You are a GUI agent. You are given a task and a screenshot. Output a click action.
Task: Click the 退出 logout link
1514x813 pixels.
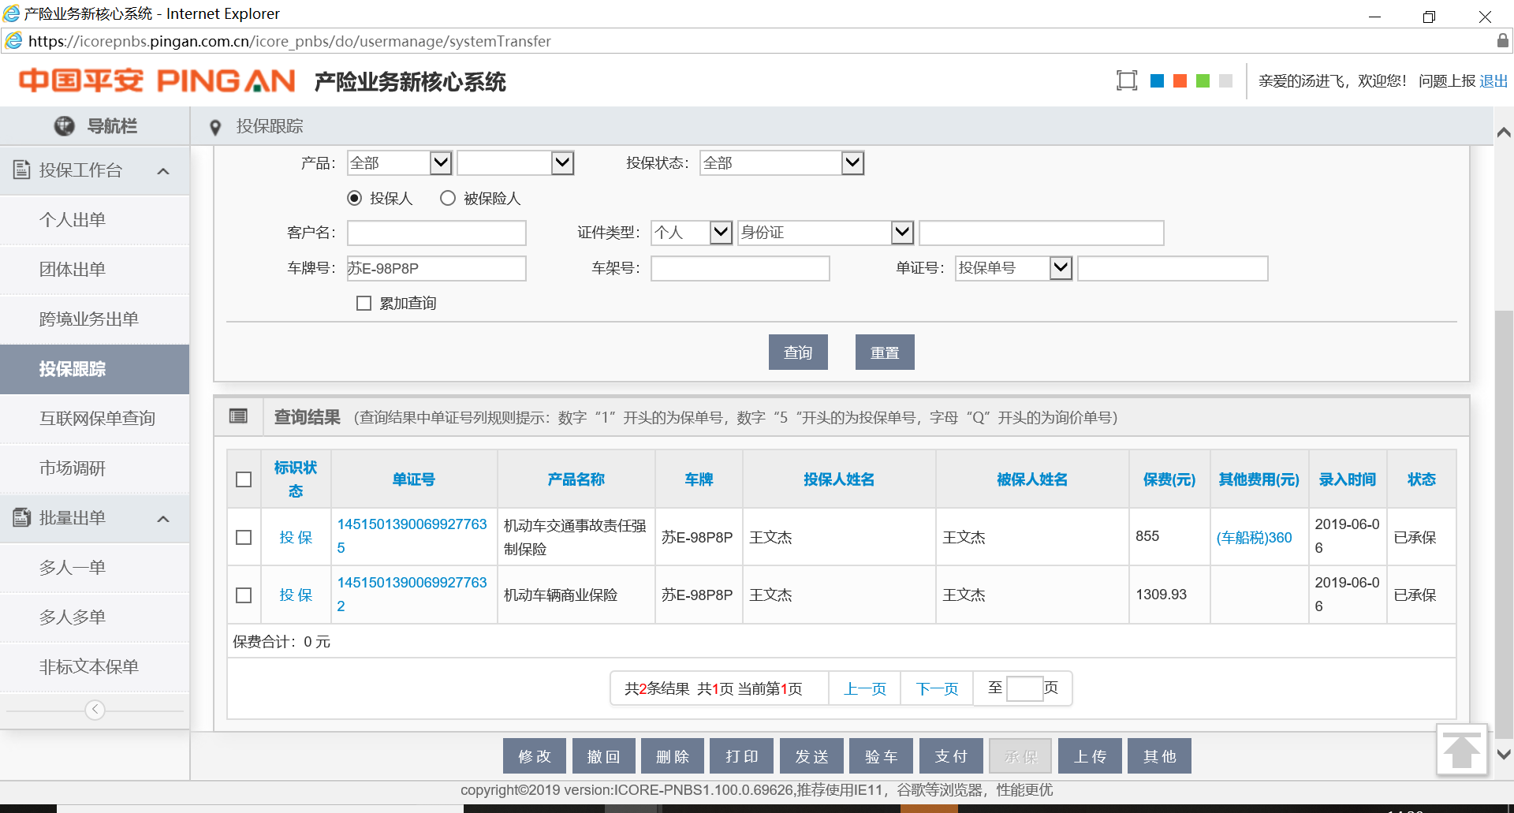coord(1493,81)
